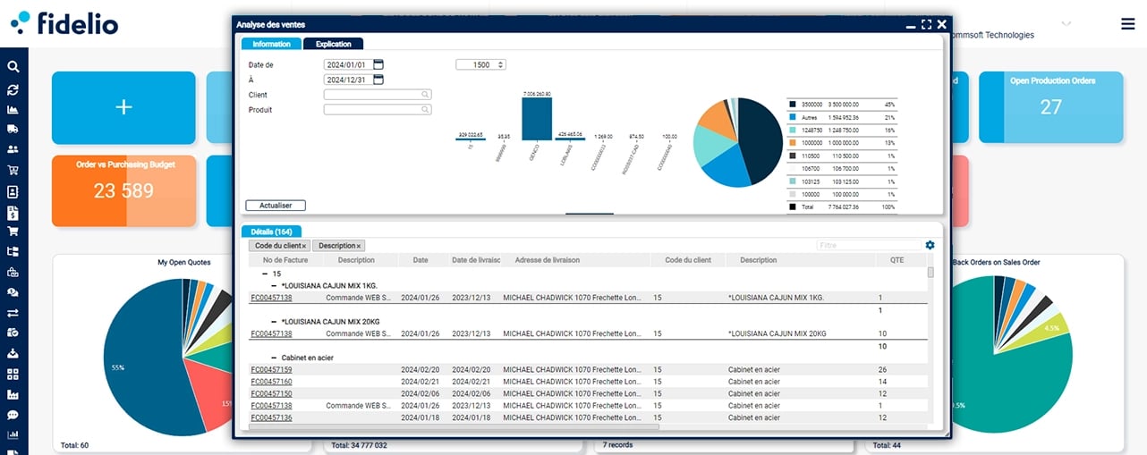Open the four-squares grid icon in sidebar

tap(13, 374)
